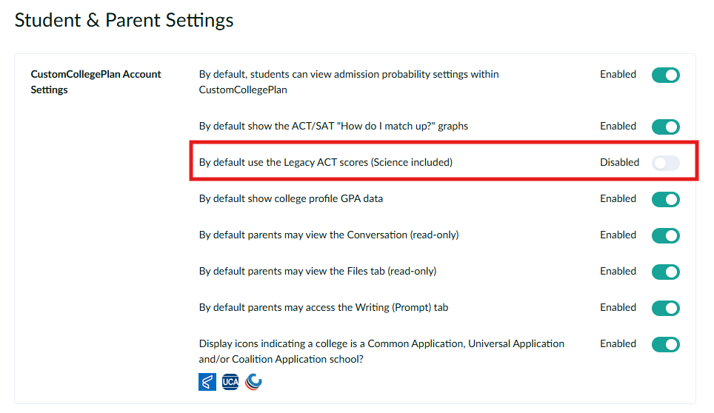The image size is (714, 413).
Task: Turn off application type icons display toggle
Action: [x=665, y=344]
